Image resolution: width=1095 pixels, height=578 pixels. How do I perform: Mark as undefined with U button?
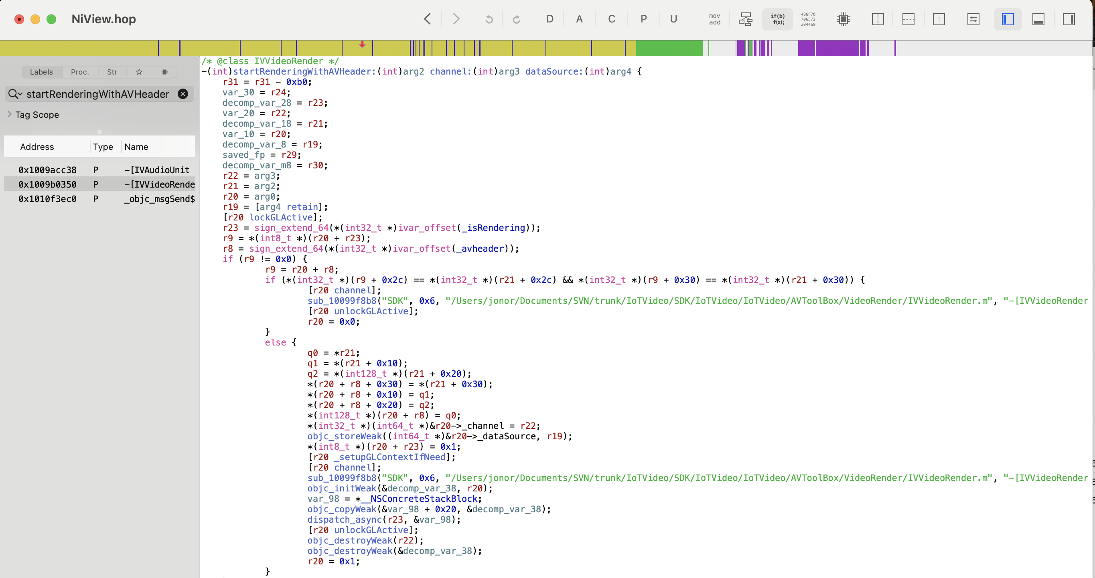pos(673,19)
